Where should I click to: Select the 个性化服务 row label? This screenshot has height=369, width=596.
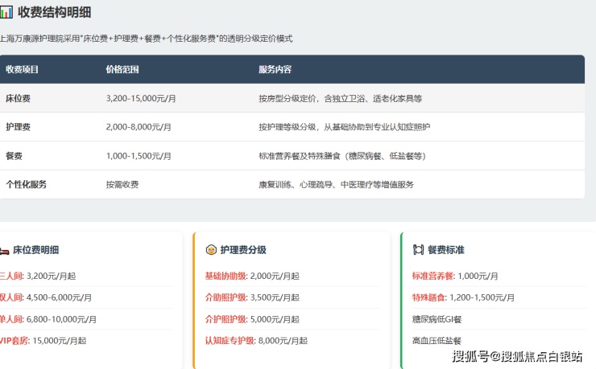[x=26, y=184]
